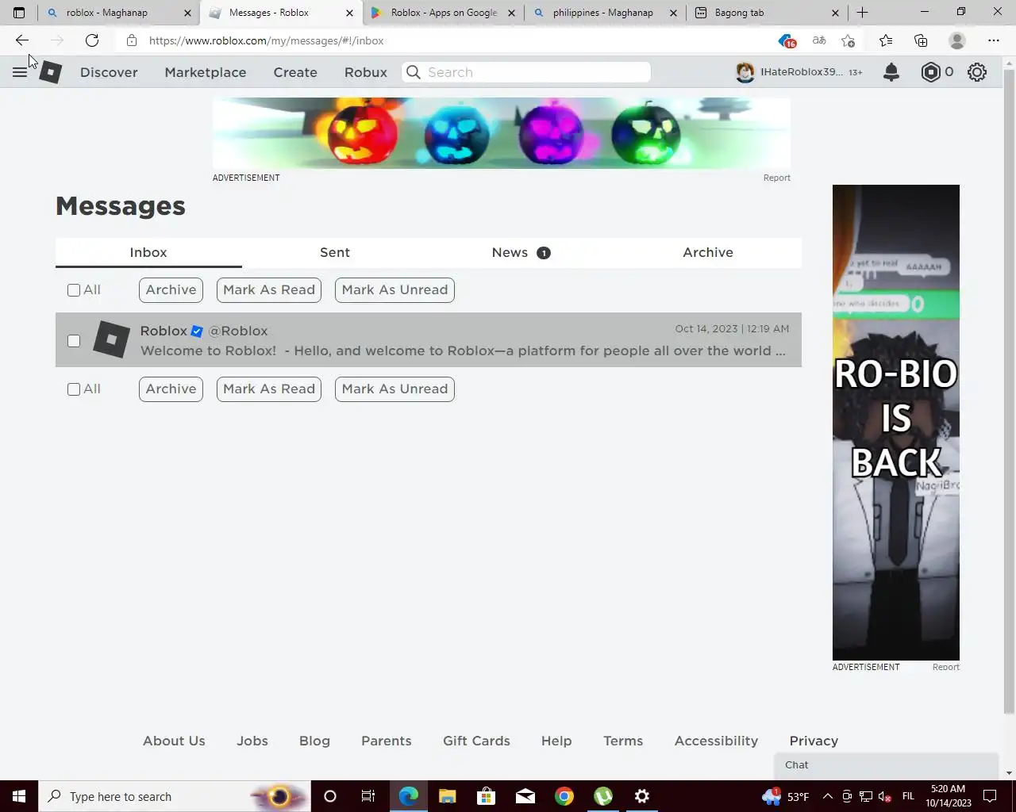Open the Roblox settings gear
This screenshot has width=1016, height=812.
977,72
